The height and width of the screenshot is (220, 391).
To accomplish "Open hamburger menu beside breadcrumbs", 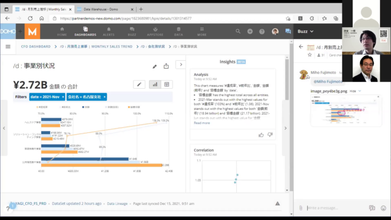I will pyautogui.click(x=8, y=46).
